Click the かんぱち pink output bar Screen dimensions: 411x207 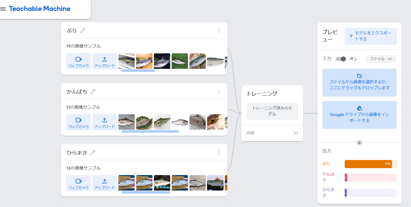370,178
